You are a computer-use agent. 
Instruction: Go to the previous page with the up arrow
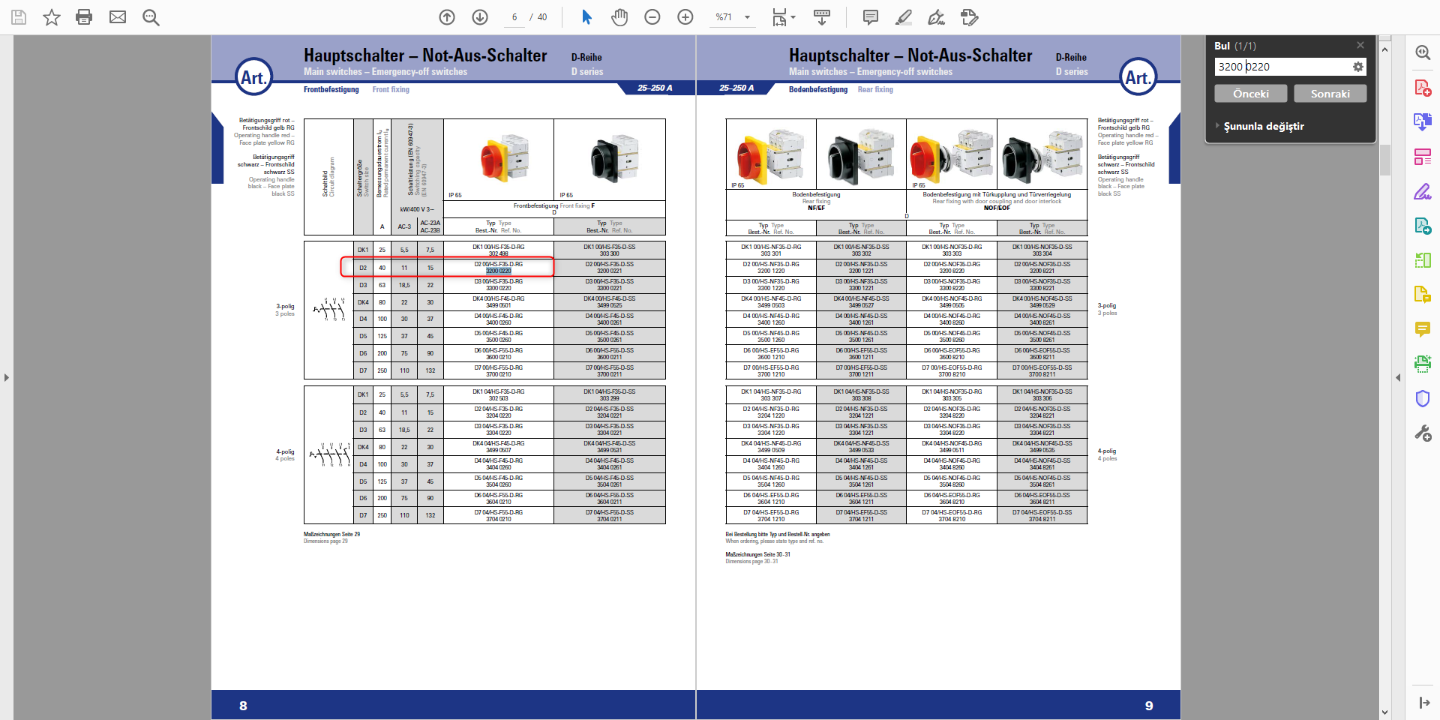(x=447, y=17)
